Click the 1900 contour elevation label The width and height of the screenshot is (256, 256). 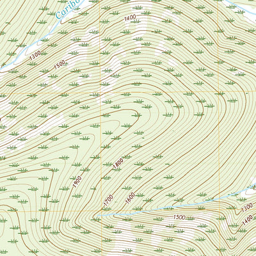[x=77, y=182]
